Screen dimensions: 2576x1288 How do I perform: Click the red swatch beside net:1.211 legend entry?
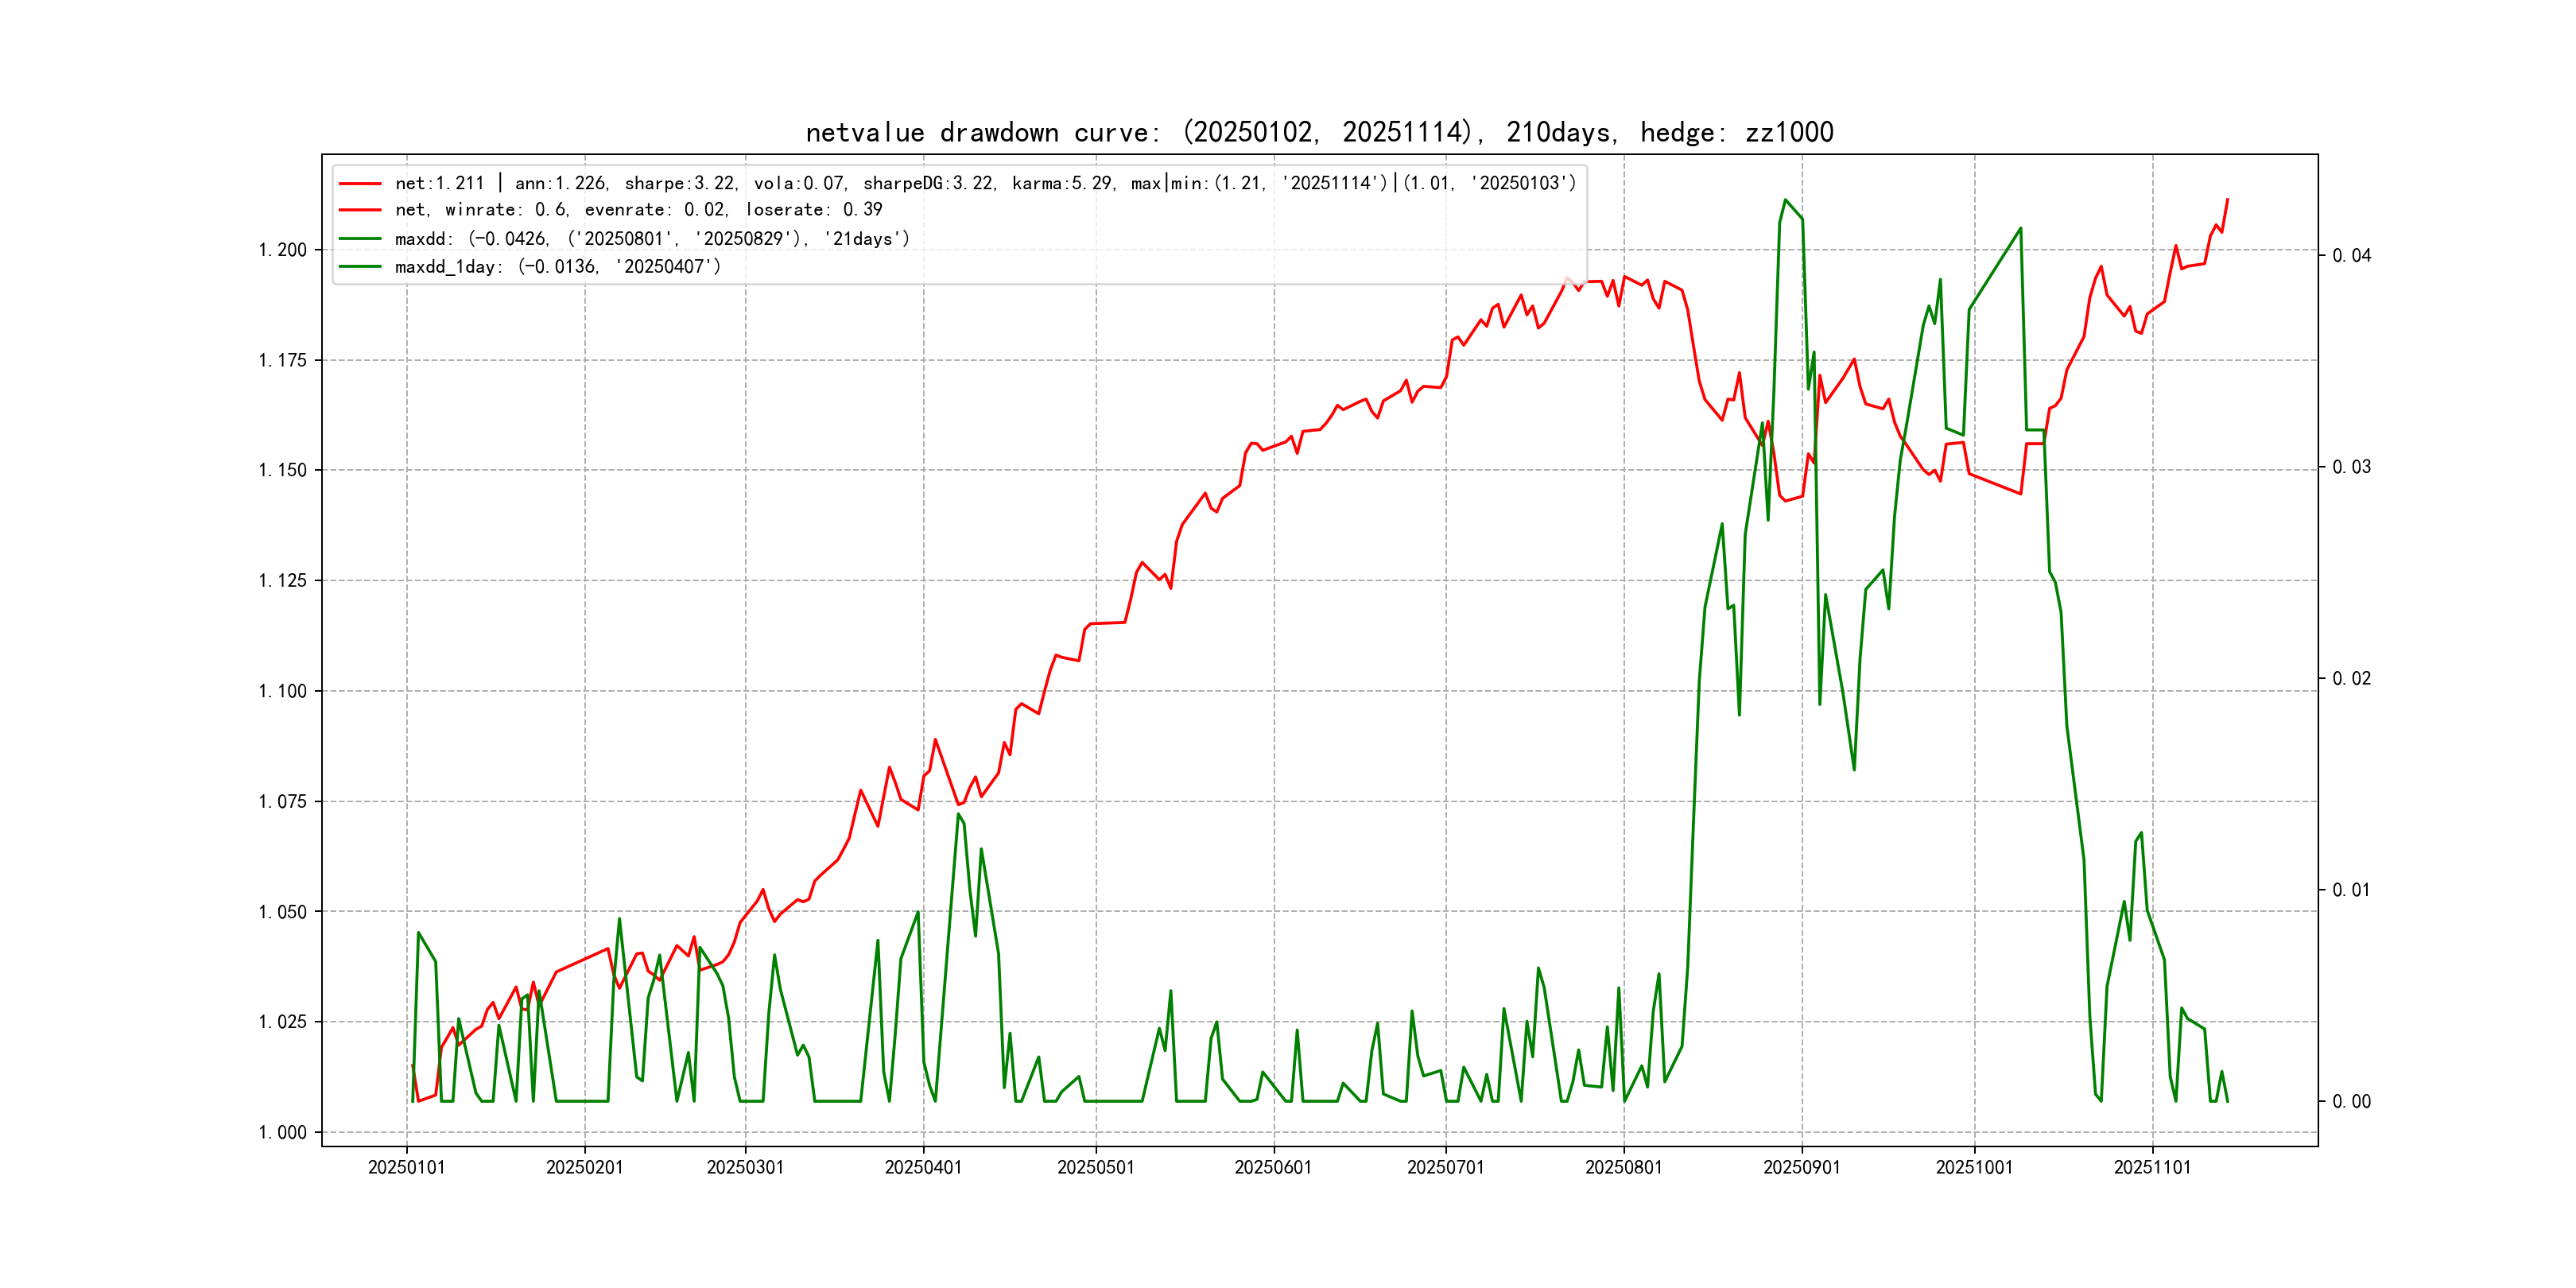360,184
